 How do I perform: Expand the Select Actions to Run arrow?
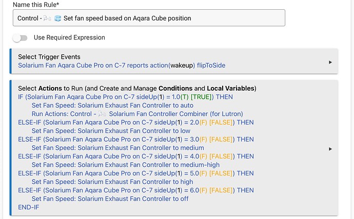click(330, 149)
